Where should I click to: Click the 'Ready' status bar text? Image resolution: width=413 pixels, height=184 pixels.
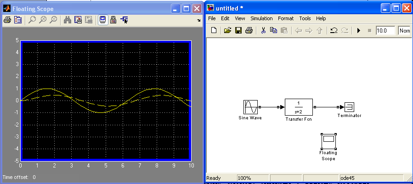[x=214, y=178]
